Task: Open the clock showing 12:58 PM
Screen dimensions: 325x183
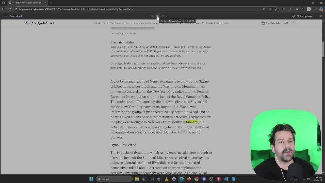Action: [317, 179]
